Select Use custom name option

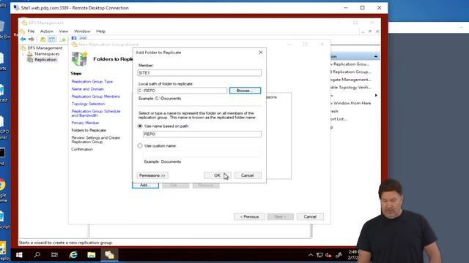point(140,146)
